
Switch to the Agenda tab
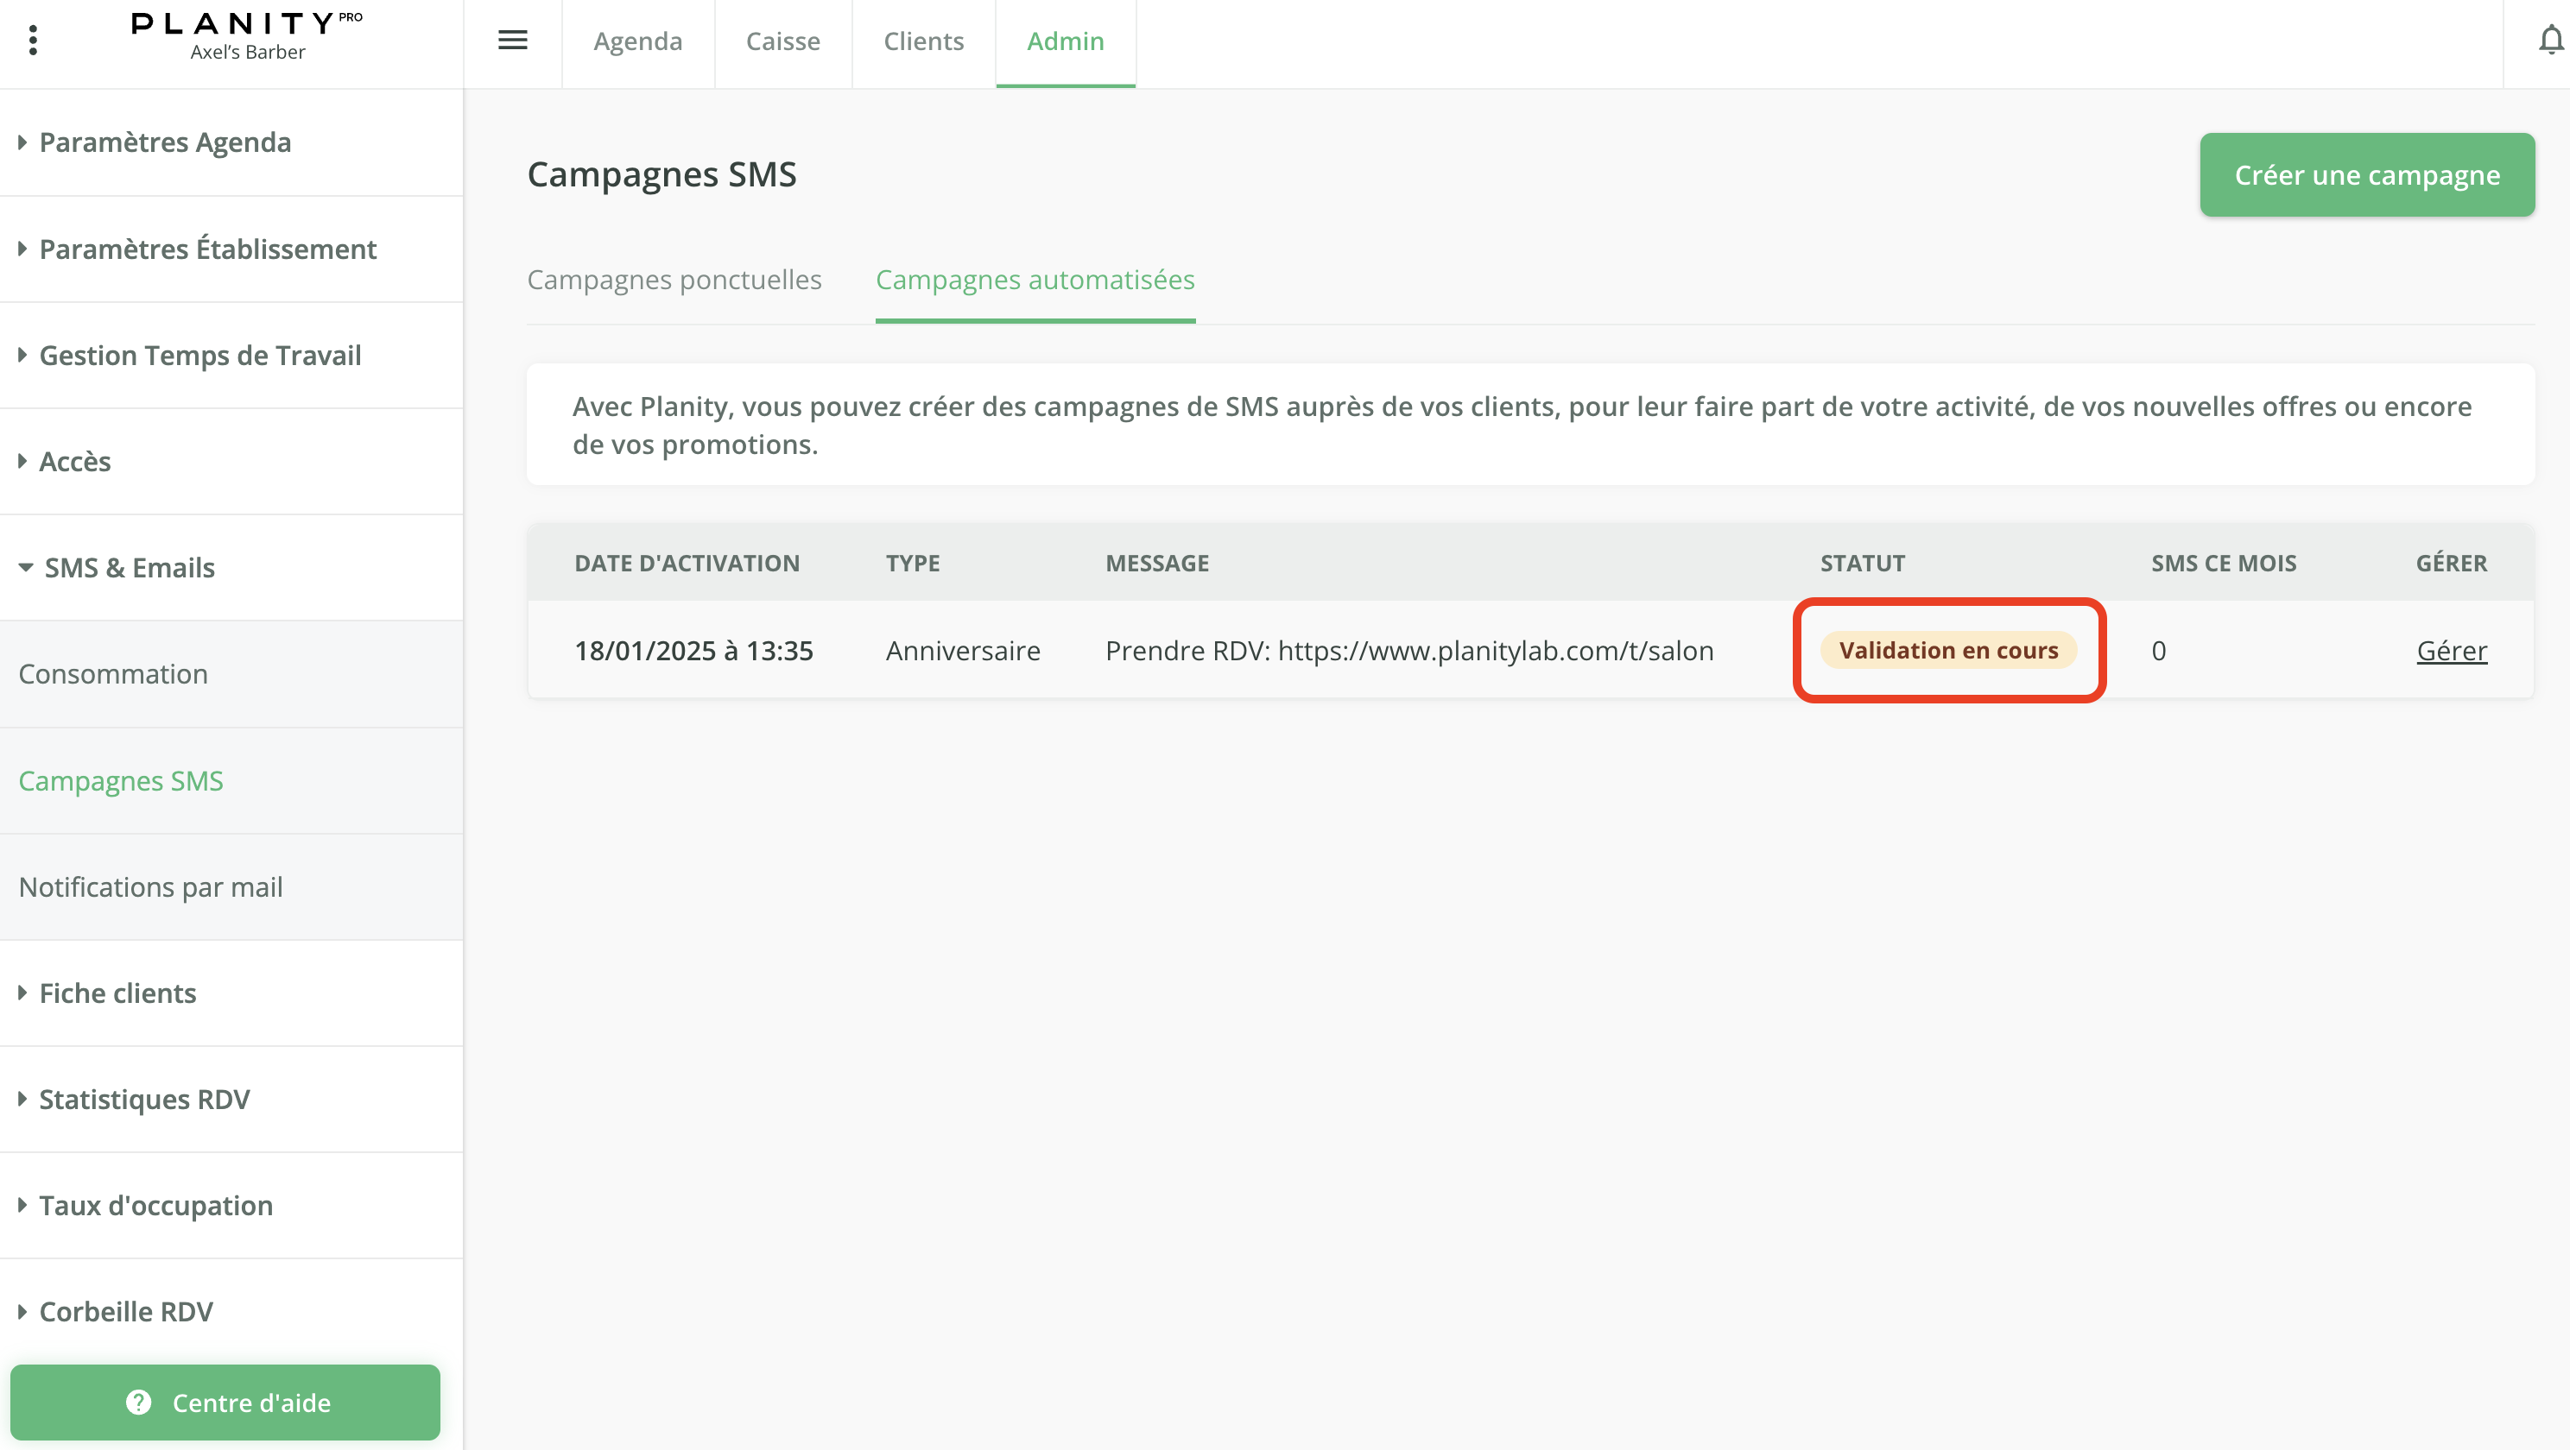coord(637,41)
